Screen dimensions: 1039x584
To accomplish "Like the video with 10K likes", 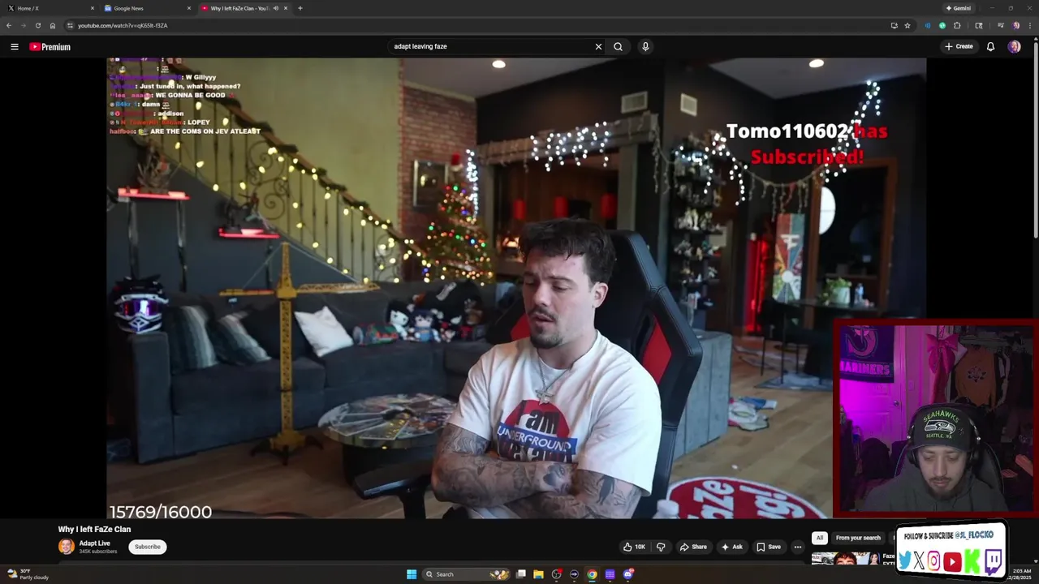I will 635,547.
